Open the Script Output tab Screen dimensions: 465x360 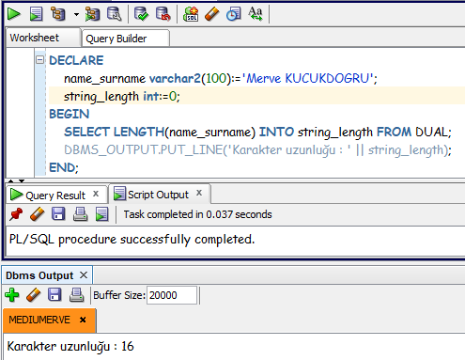[x=158, y=195]
